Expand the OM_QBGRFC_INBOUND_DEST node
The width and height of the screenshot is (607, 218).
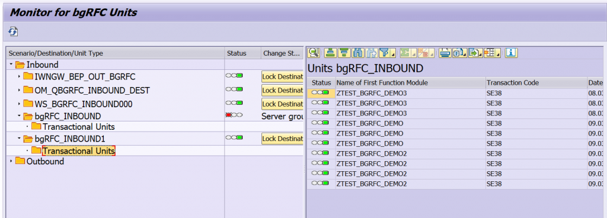point(19,91)
